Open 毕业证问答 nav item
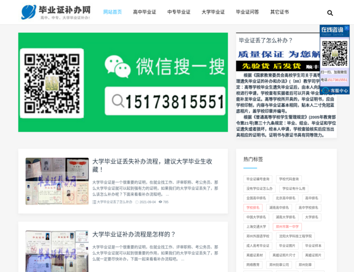The image size is (354, 272). (247, 12)
